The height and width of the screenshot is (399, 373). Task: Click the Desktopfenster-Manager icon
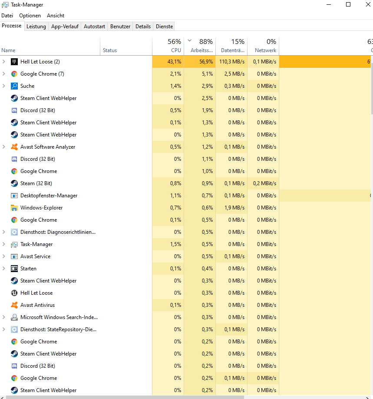[14, 196]
